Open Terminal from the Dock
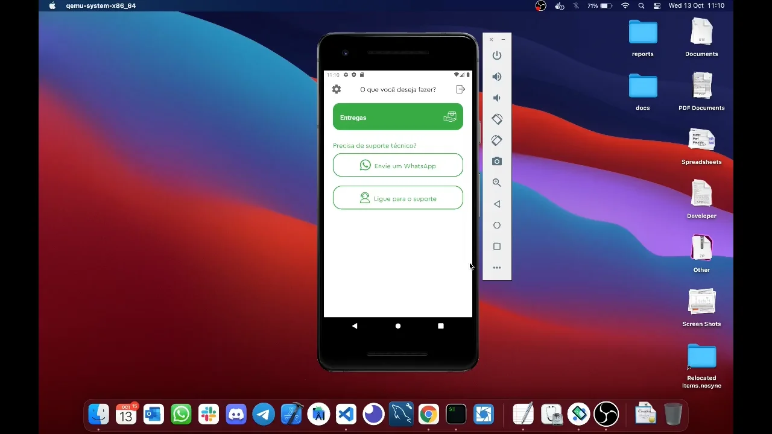 click(456, 414)
